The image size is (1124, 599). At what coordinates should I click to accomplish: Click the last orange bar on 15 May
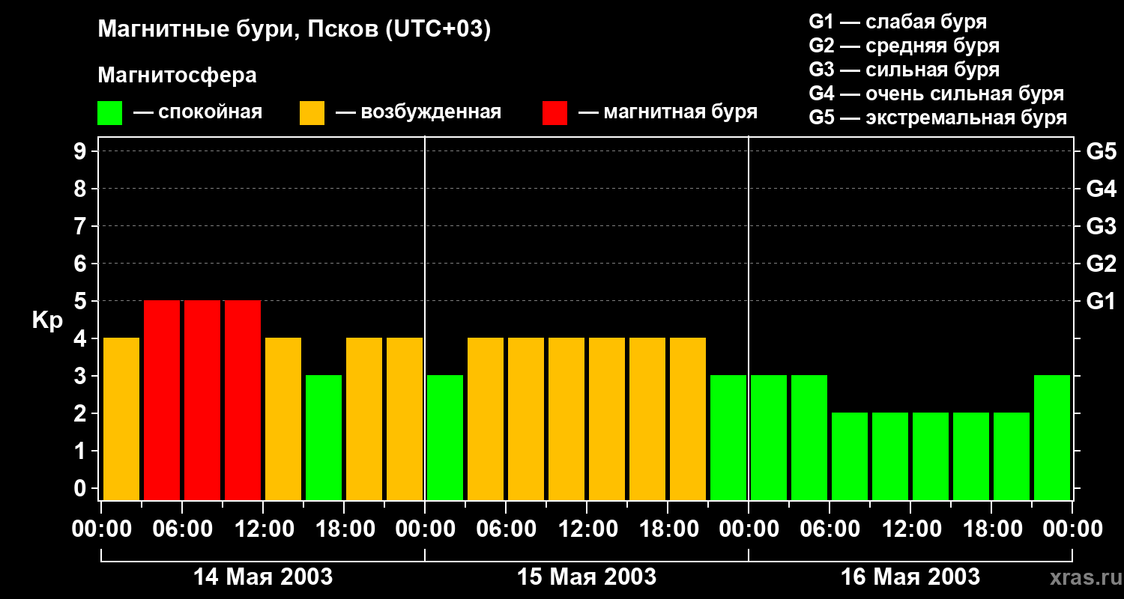pyautogui.click(x=688, y=419)
